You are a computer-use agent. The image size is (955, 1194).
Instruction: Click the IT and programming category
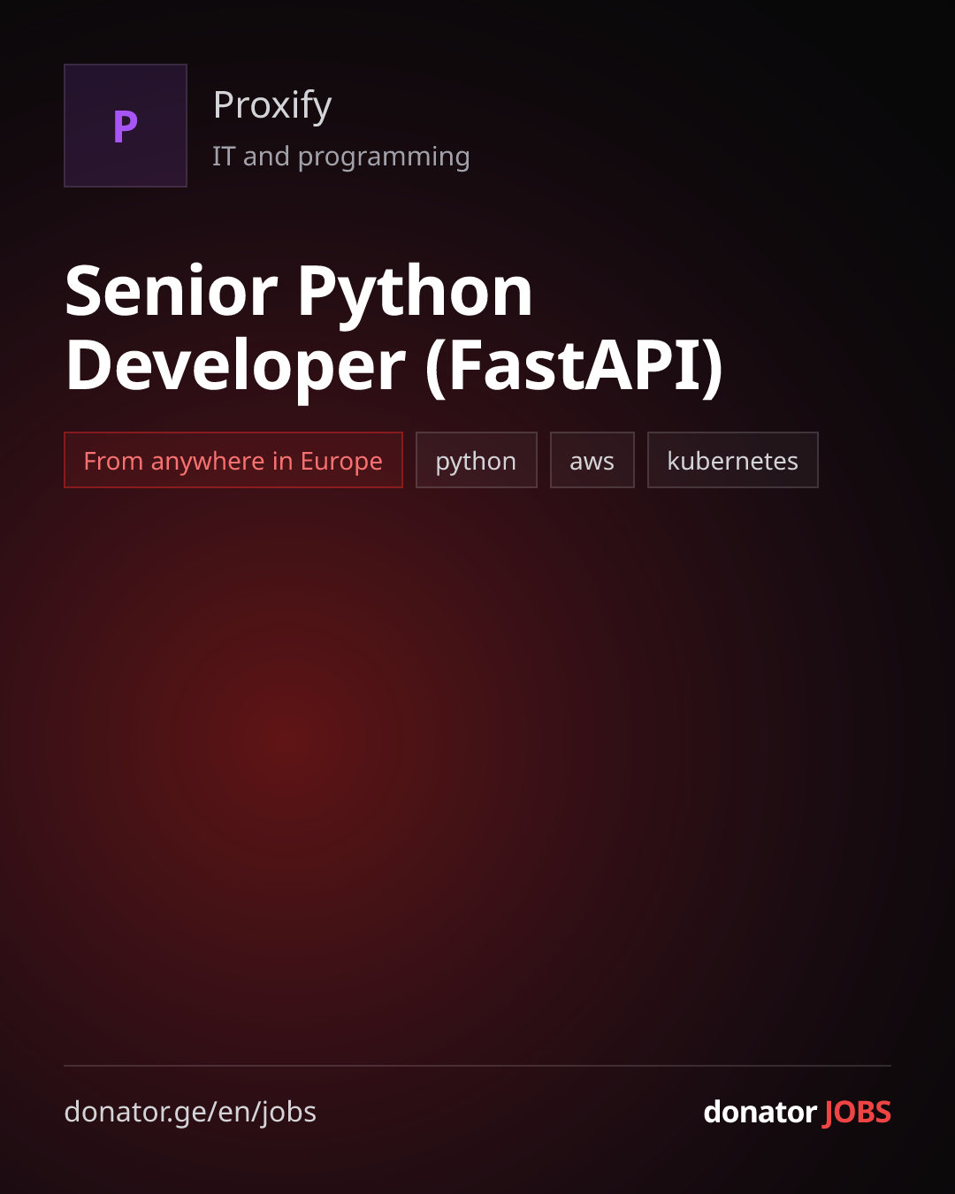341,157
